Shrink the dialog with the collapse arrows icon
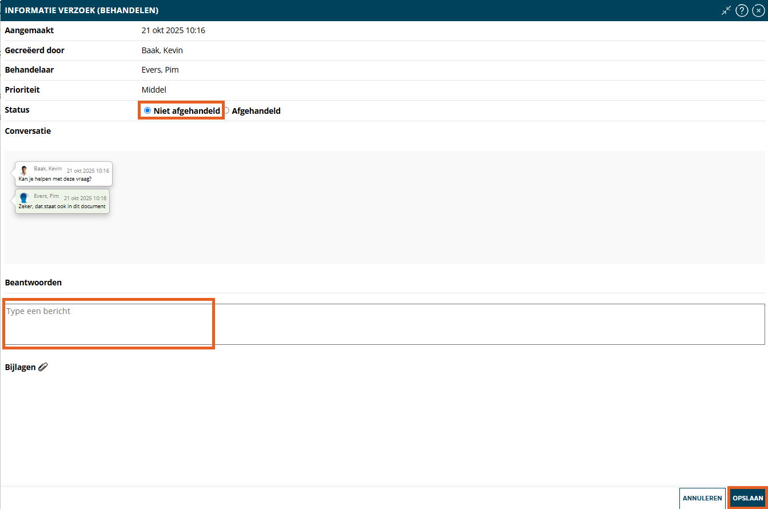 [726, 10]
